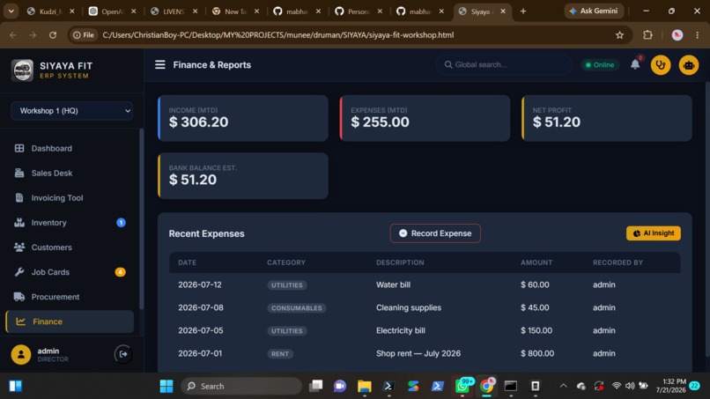710x399 pixels.
Task: Click the File site info chip
Action: pos(84,35)
